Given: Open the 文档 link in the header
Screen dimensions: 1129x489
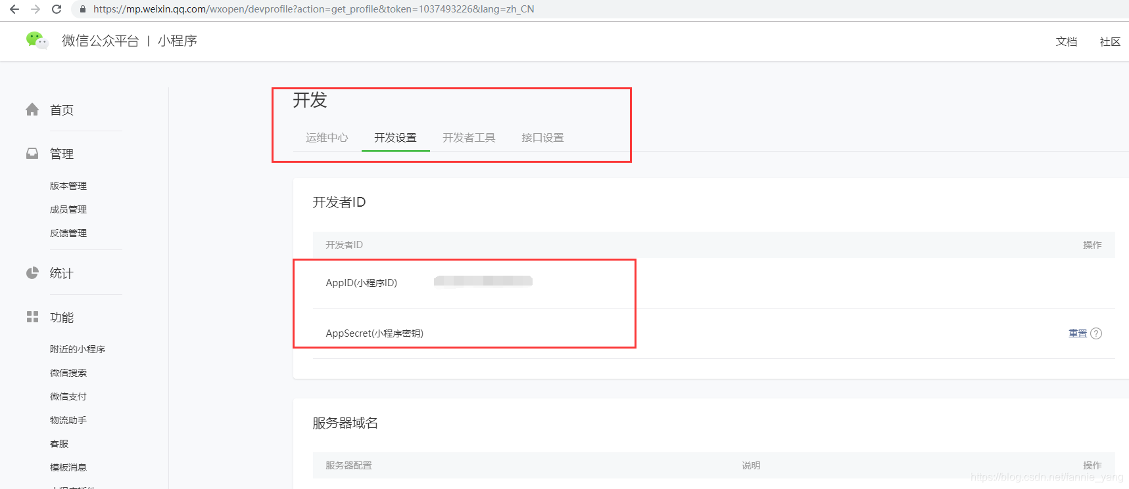Looking at the screenshot, I should coord(1067,41).
